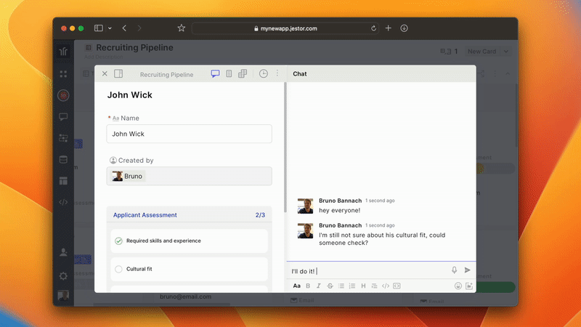
Task: Open the database icon in sidebar
Action: pos(63,160)
